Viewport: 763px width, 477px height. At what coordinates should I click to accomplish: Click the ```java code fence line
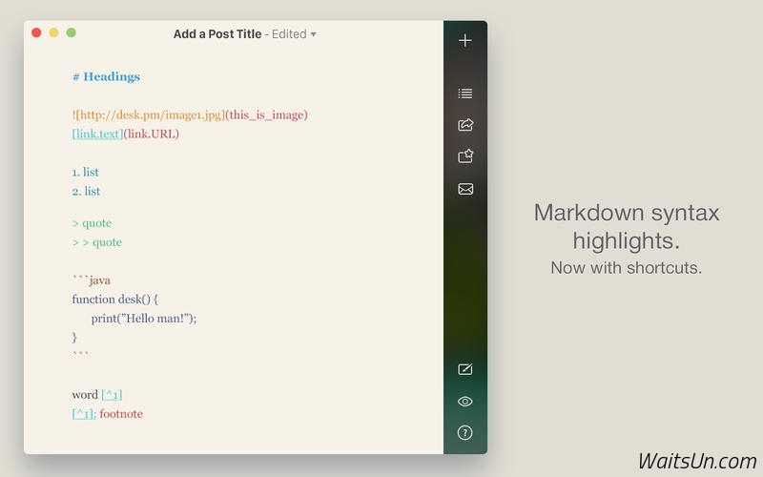click(92, 280)
